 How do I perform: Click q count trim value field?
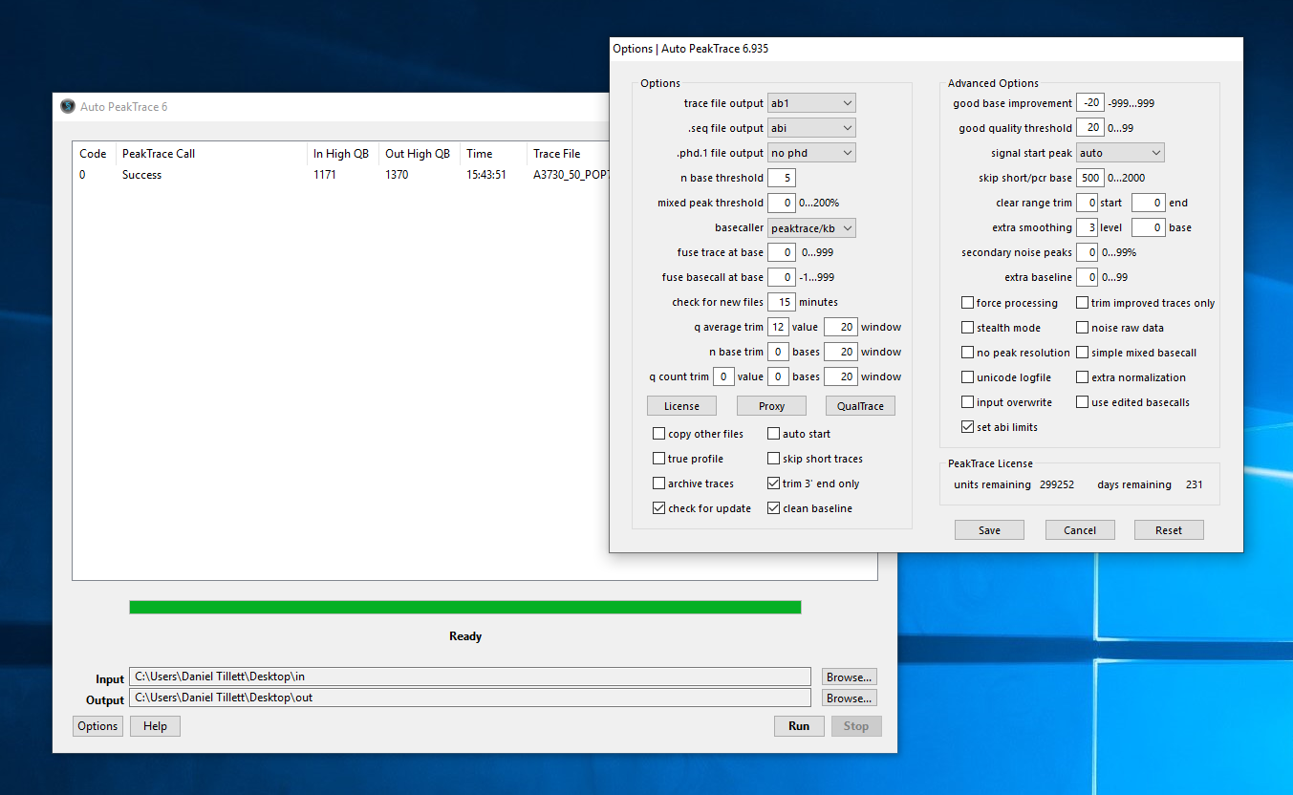click(x=723, y=376)
